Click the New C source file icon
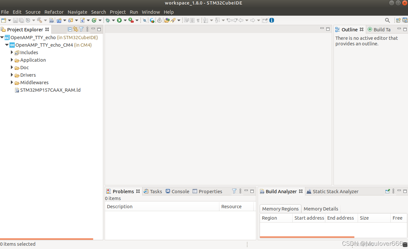 [83, 20]
